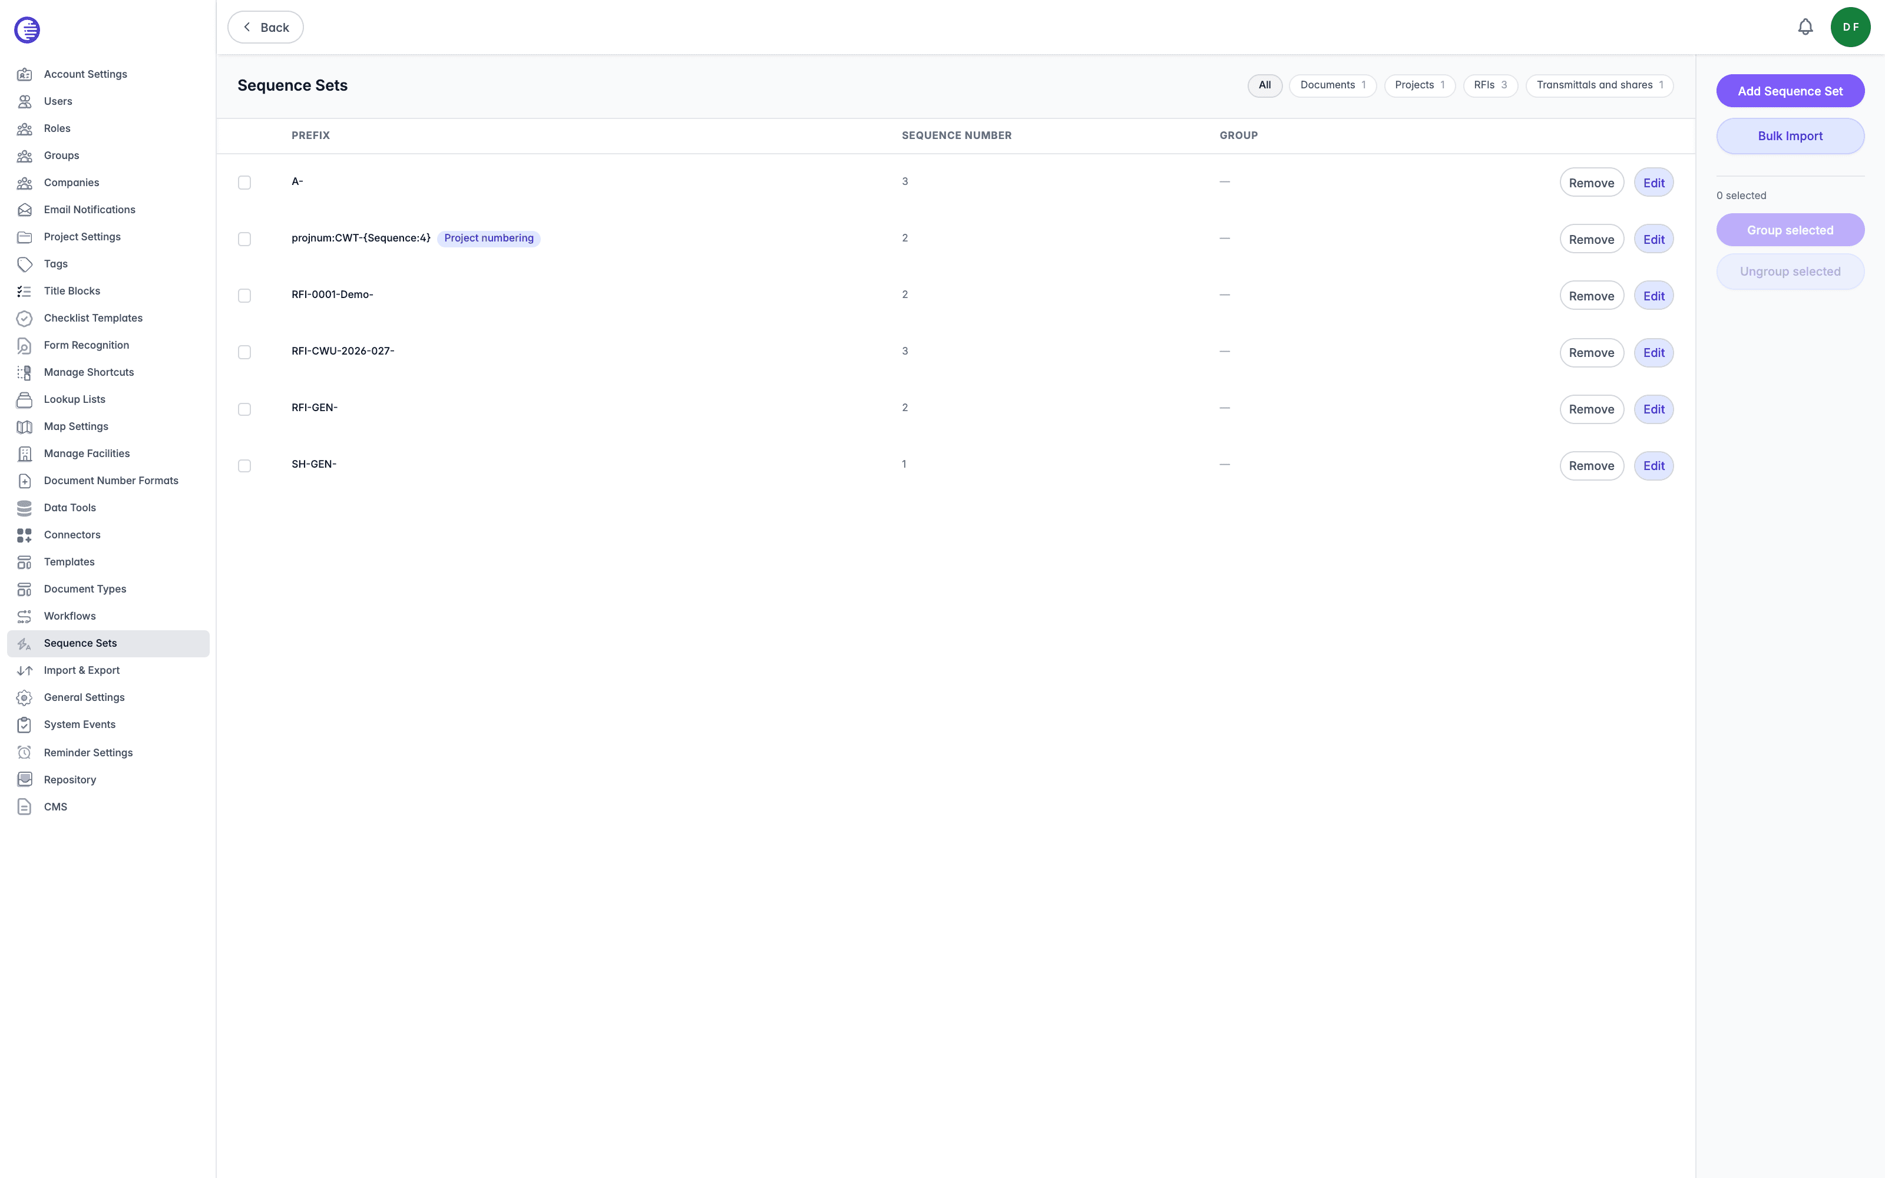Filter by RFIs
Image resolution: width=1885 pixels, height=1178 pixels.
pos(1490,86)
